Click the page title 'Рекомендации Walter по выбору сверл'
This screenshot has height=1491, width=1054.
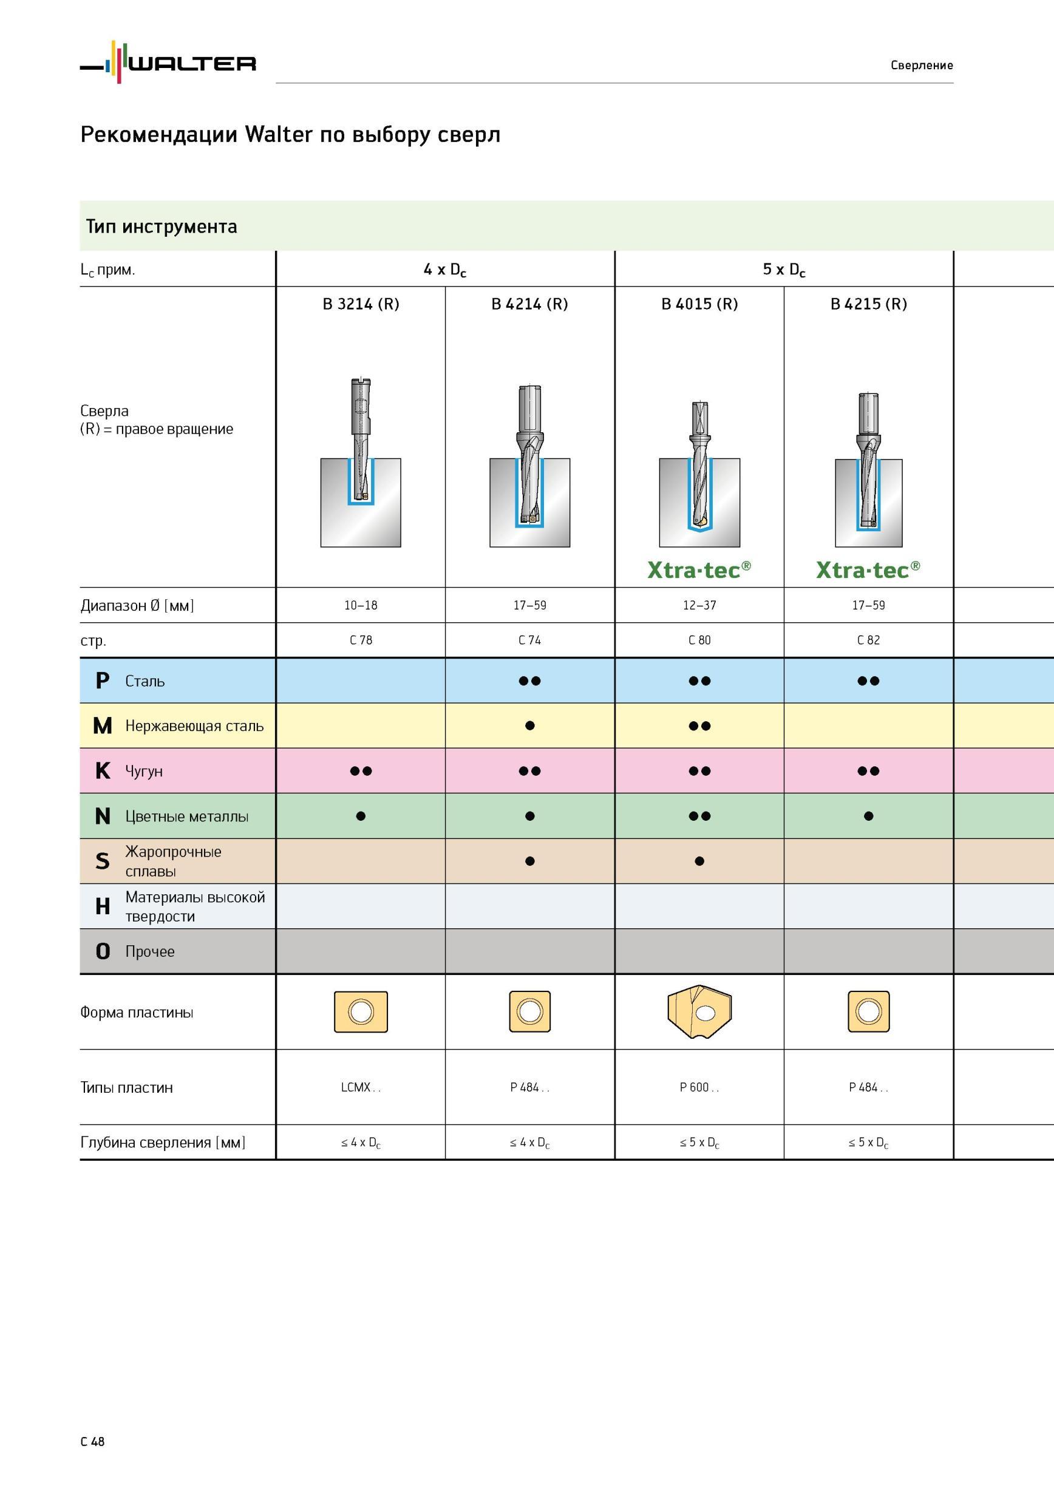(290, 134)
